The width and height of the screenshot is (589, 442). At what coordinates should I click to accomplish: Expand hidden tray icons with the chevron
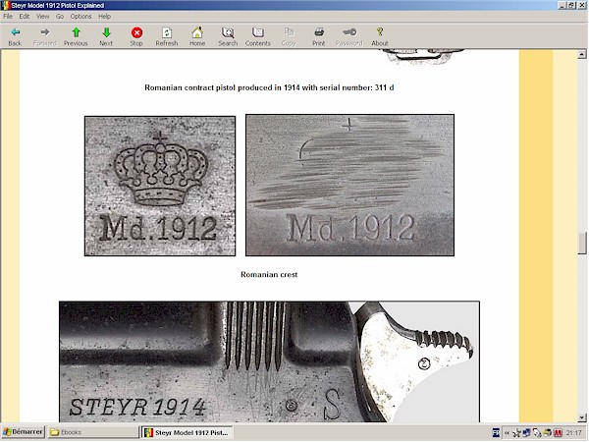507,433
